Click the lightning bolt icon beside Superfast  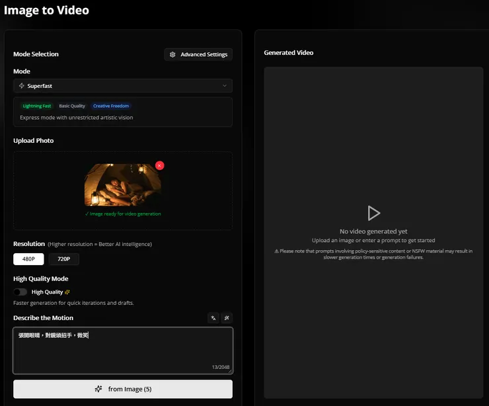tap(22, 85)
